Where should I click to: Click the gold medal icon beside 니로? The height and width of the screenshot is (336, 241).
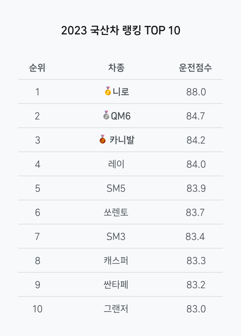tap(108, 91)
